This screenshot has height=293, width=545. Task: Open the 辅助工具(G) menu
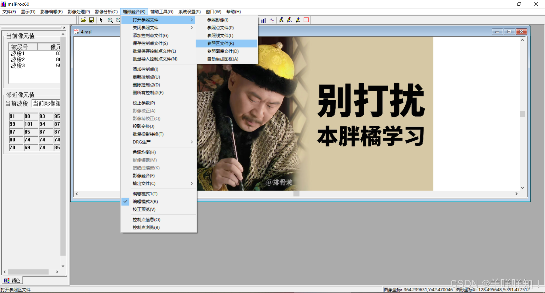(x=162, y=12)
